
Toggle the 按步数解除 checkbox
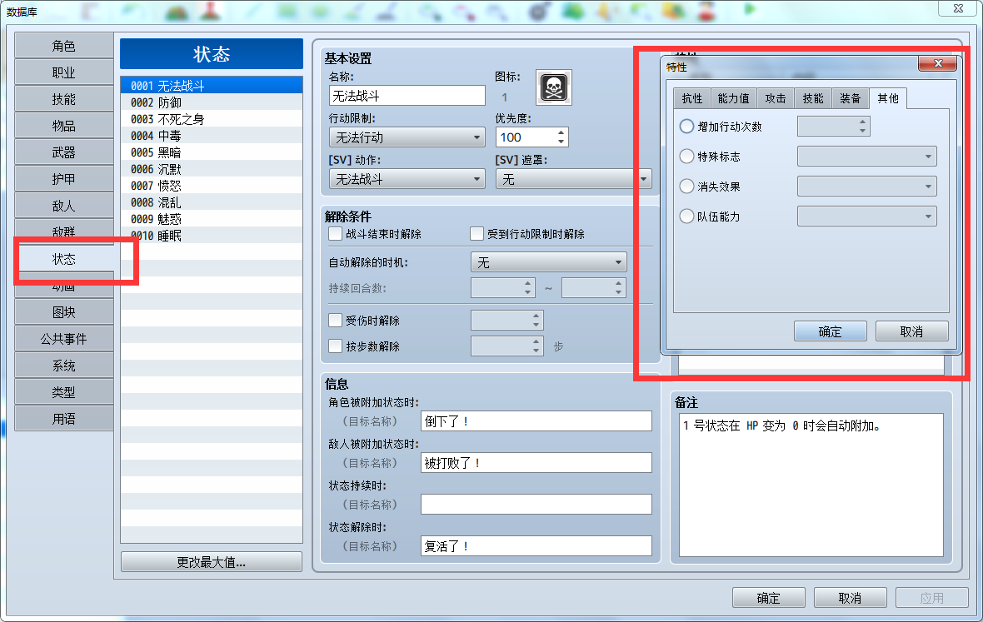pos(336,346)
